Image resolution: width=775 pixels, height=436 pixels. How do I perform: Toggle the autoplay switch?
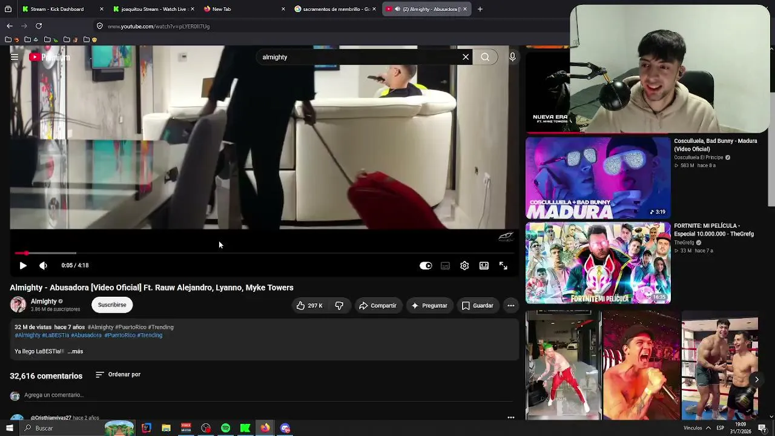click(x=426, y=265)
